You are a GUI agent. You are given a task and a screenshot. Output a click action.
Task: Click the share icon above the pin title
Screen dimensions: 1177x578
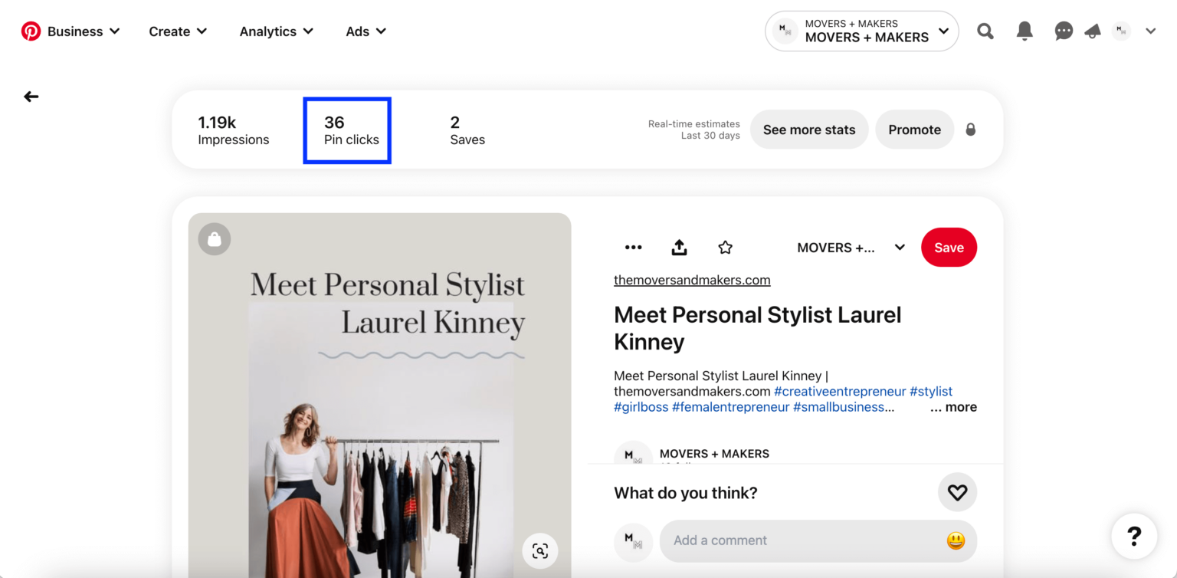(679, 247)
